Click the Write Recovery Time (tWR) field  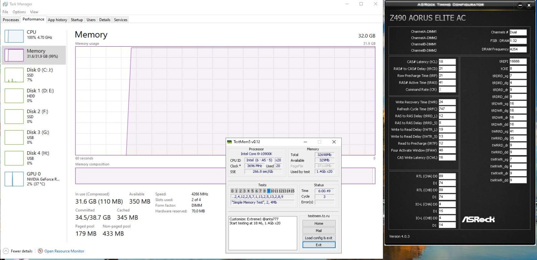point(447,102)
